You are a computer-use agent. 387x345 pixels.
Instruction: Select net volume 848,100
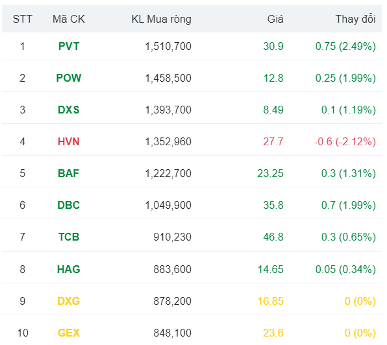[173, 333]
